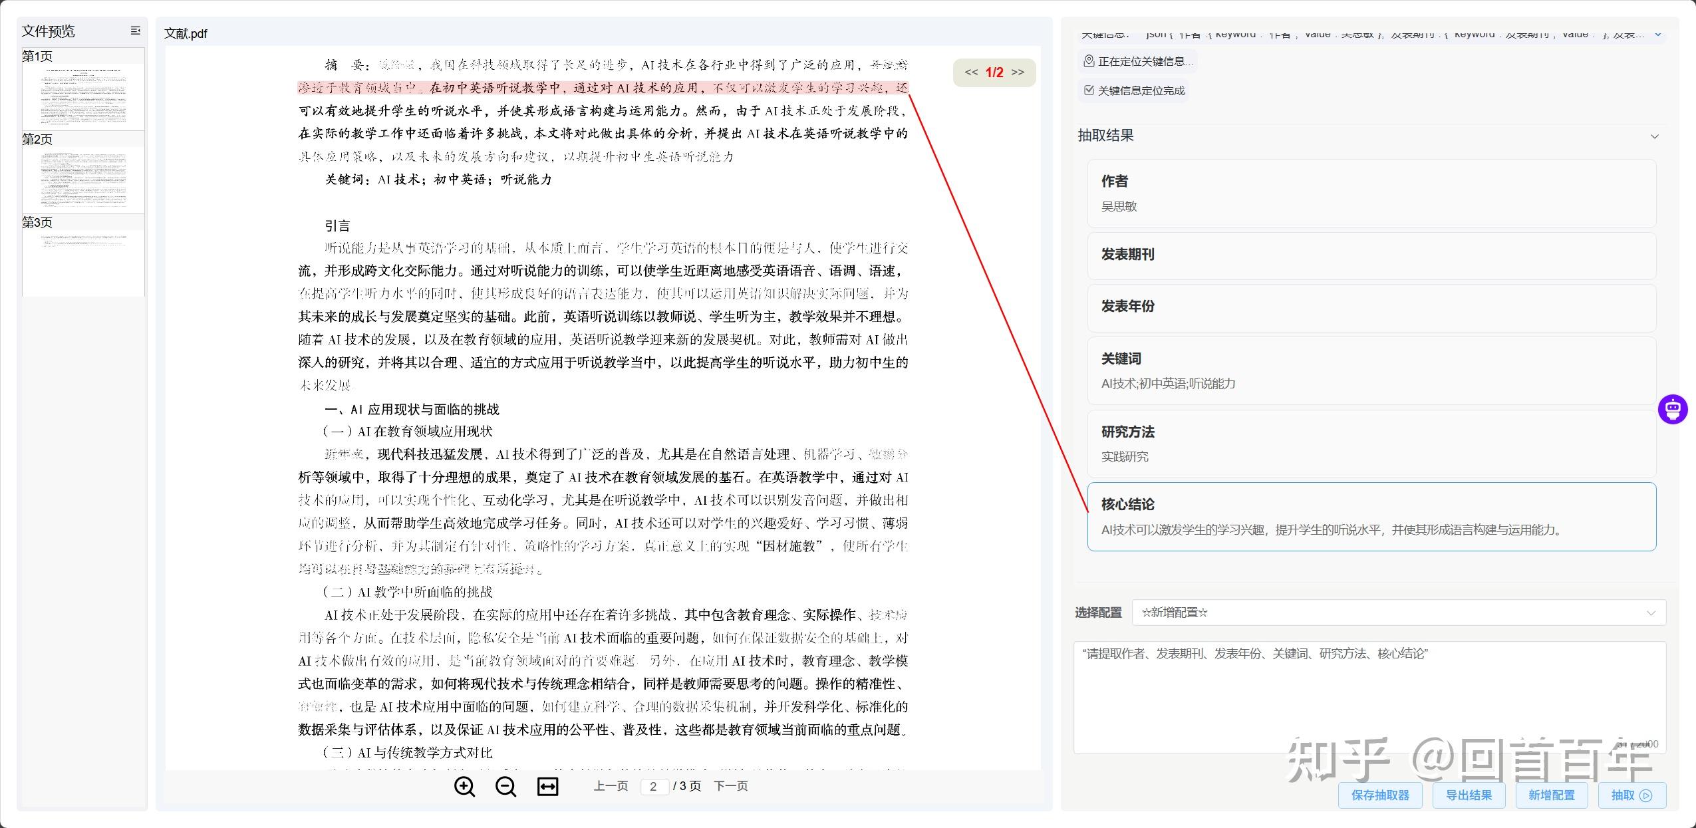
Task: Zoom in on the PDF page
Action: 465,785
